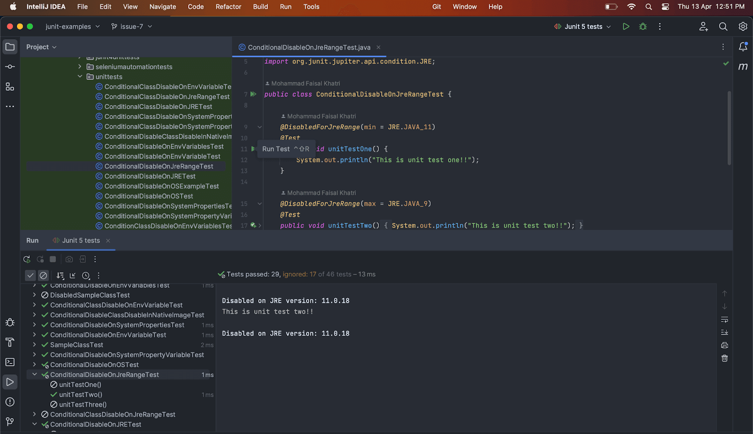Clear console output with trash icon
Screen dimensions: 753x434
724,358
